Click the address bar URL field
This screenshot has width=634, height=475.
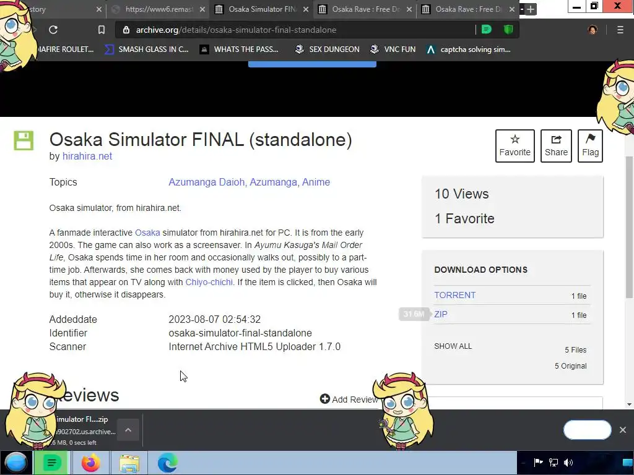(x=295, y=30)
